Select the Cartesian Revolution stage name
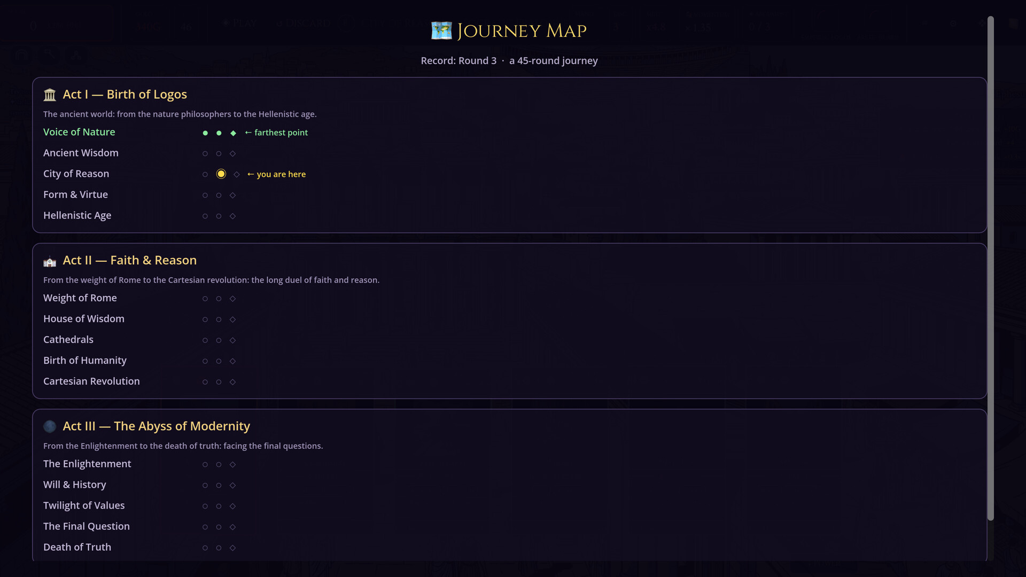The height and width of the screenshot is (577, 1026). pos(91,381)
